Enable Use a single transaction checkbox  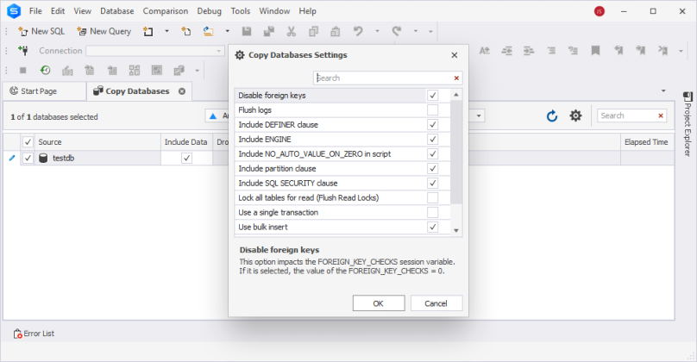click(432, 213)
